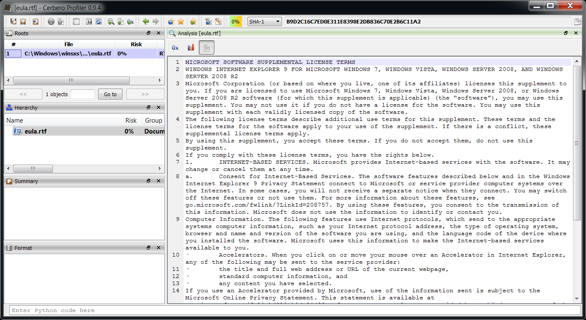Close the Format panel
586x320 pixels.
tap(159, 248)
